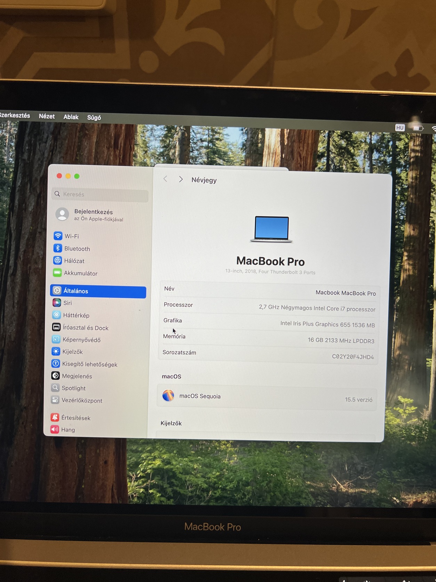This screenshot has height=582, width=436.
Task: Open Megjelenés appearance icon
Action: coord(55,376)
